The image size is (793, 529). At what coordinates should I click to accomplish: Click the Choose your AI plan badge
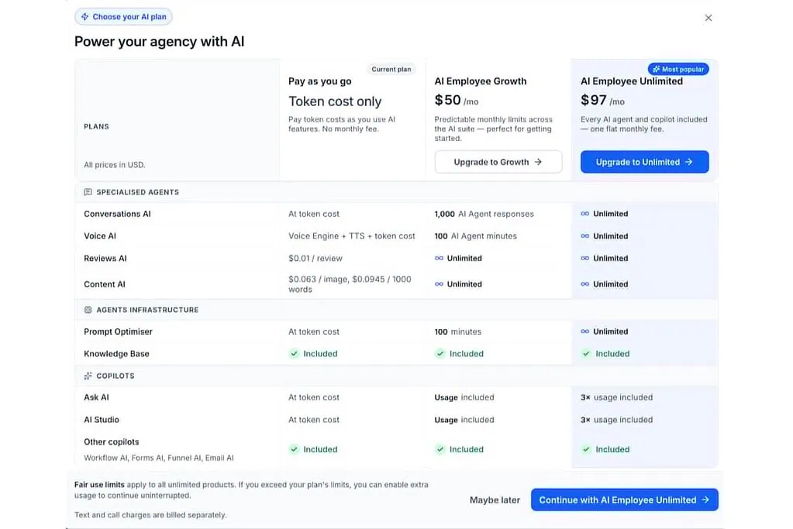pos(123,17)
